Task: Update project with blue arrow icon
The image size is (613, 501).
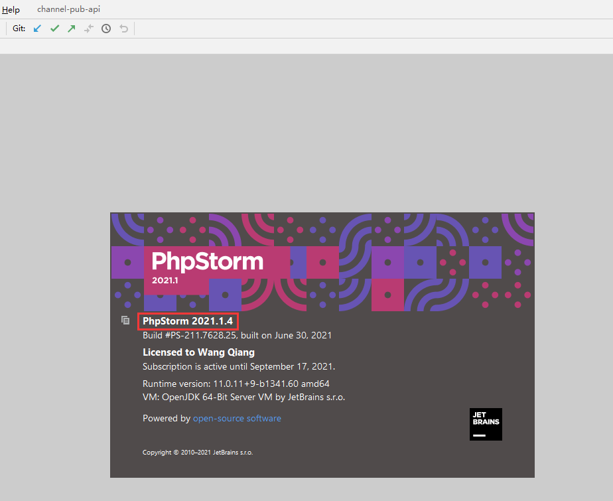Action: click(37, 29)
